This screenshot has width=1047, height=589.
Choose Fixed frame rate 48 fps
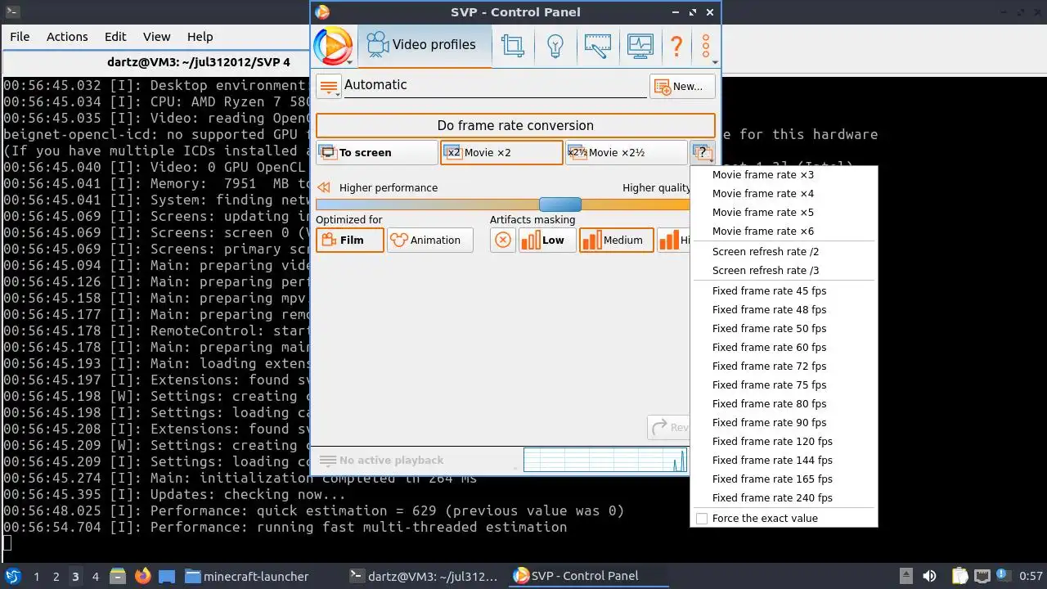click(x=784, y=310)
